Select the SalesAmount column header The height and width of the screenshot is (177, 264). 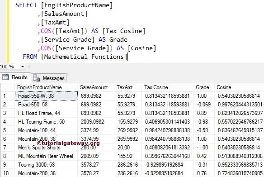click(x=96, y=87)
